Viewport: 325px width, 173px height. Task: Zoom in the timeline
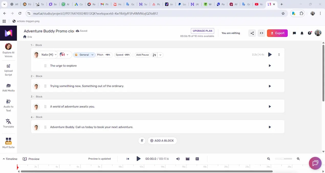point(298,159)
